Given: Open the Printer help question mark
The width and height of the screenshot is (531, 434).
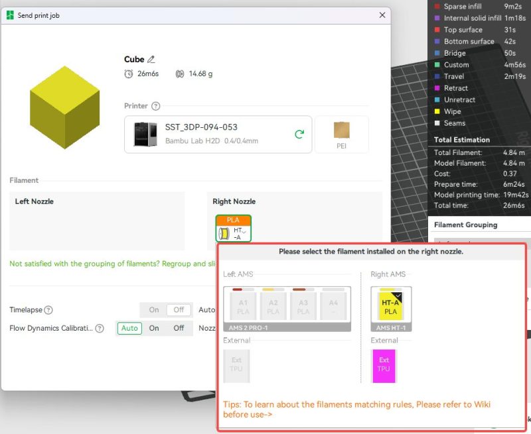Looking at the screenshot, I should click(155, 106).
